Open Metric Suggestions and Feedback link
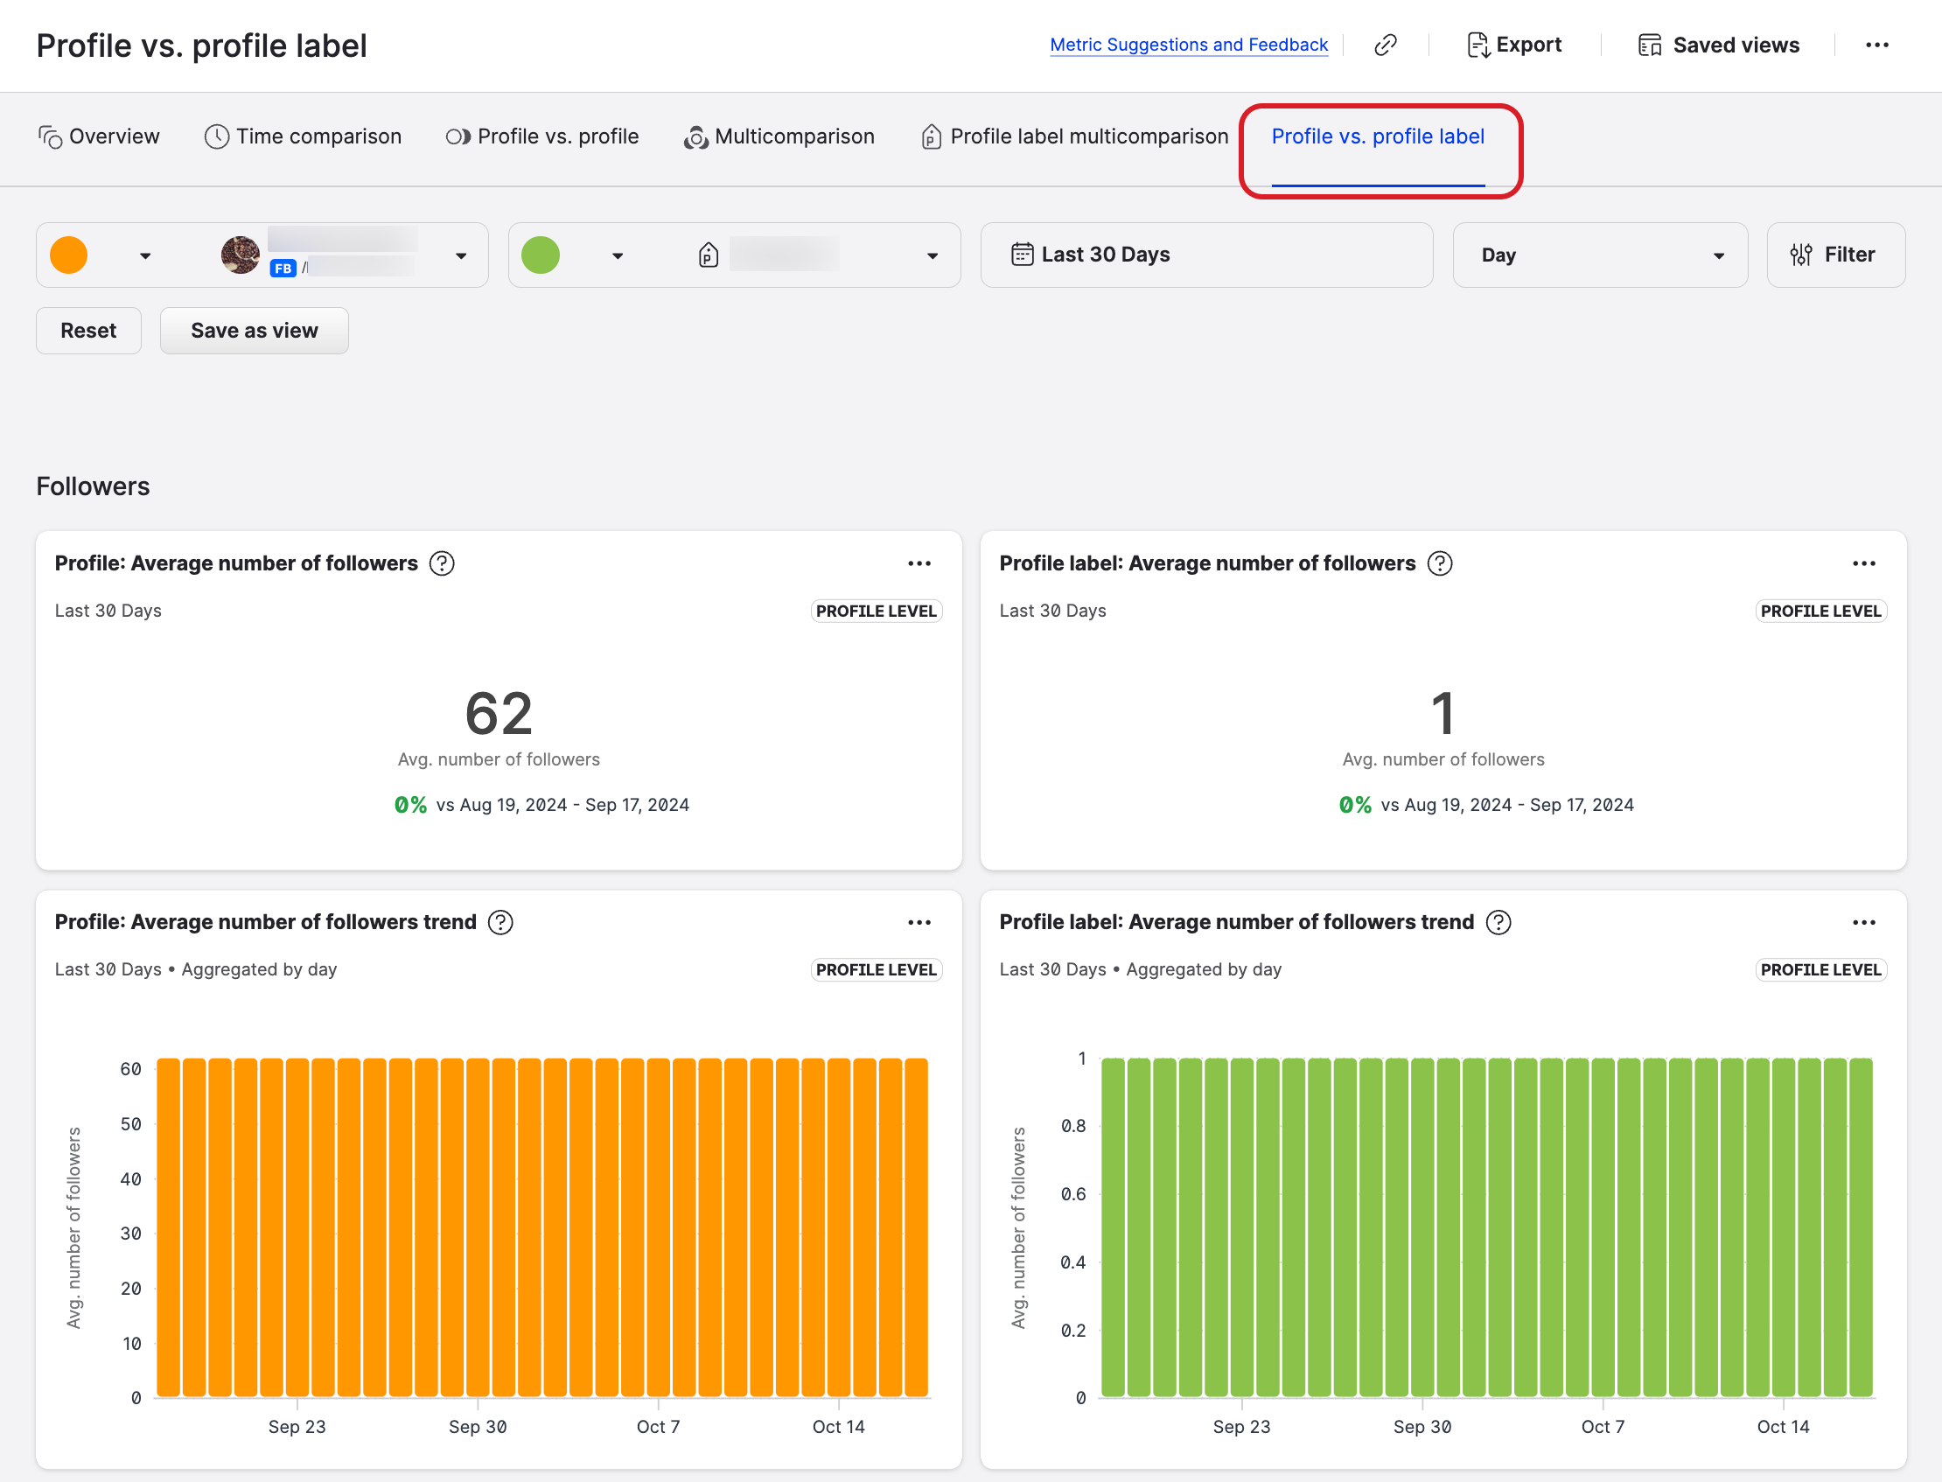This screenshot has width=1942, height=1482. pyautogui.click(x=1188, y=45)
